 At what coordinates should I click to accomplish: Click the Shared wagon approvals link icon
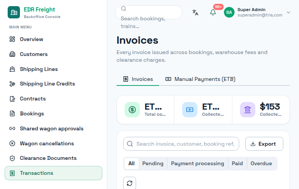tap(12, 128)
